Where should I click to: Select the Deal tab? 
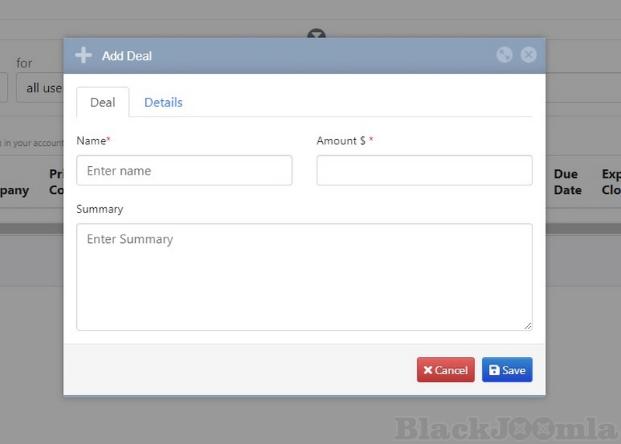point(102,102)
